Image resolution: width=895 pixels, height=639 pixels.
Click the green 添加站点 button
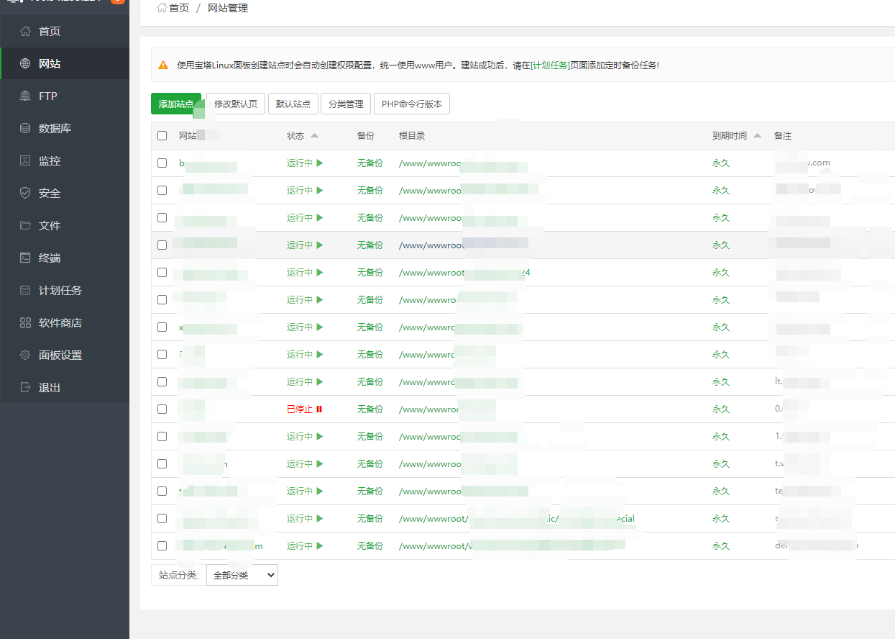(175, 104)
